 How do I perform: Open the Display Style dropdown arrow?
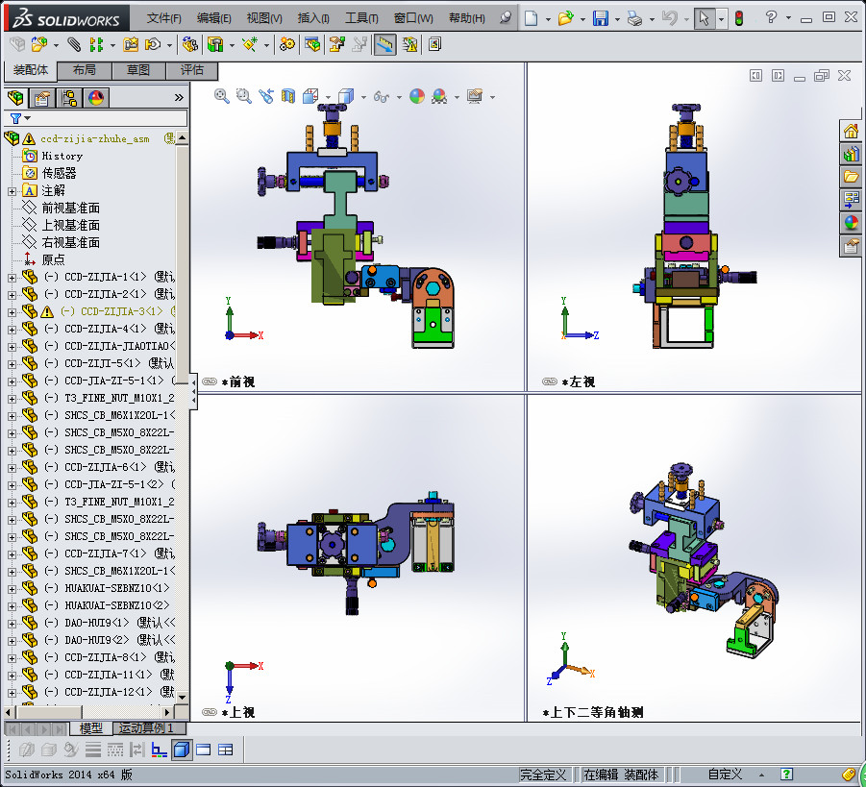(363, 97)
